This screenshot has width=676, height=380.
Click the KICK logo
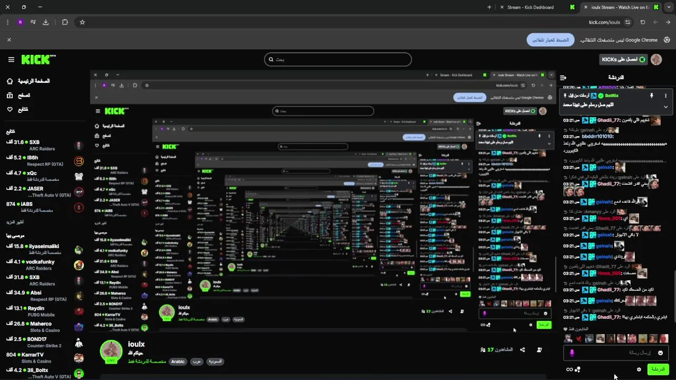(x=39, y=60)
